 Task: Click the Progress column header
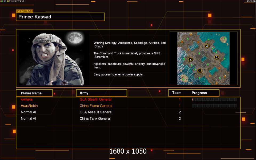(199, 93)
